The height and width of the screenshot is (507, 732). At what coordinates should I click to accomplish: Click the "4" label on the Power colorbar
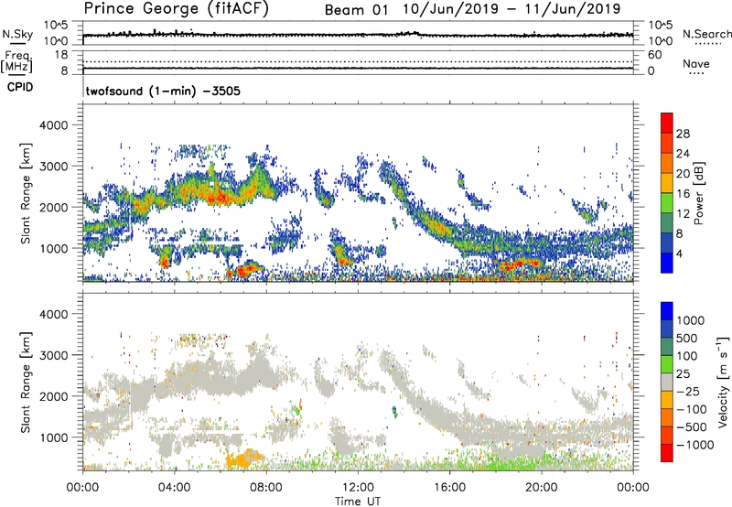tap(679, 253)
